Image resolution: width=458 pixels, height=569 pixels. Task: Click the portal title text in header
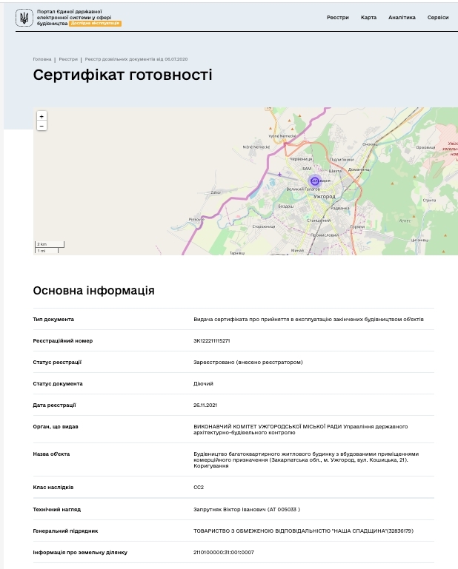74,17
